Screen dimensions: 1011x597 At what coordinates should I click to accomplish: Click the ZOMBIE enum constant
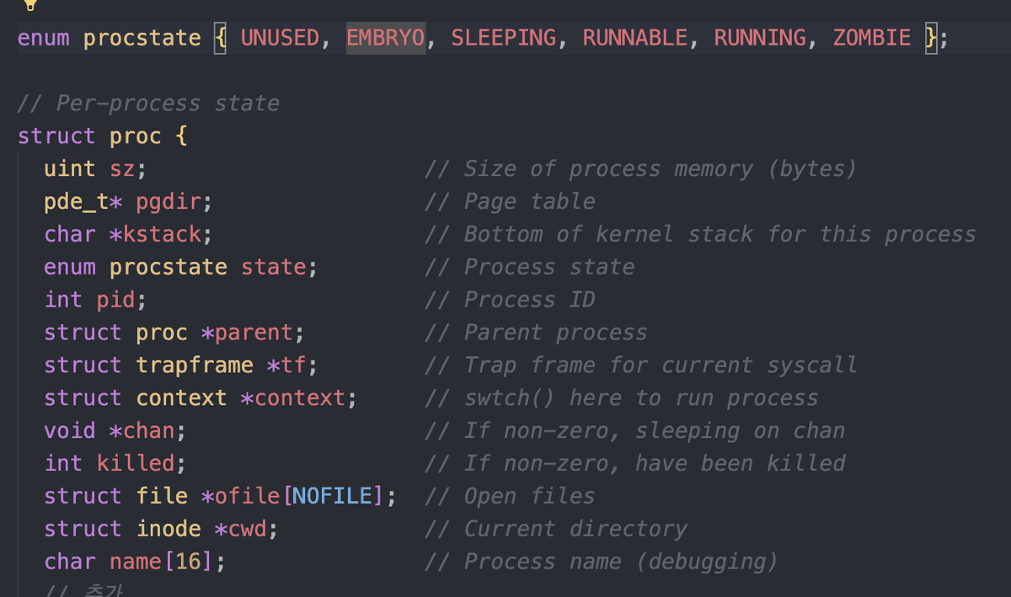tap(872, 38)
